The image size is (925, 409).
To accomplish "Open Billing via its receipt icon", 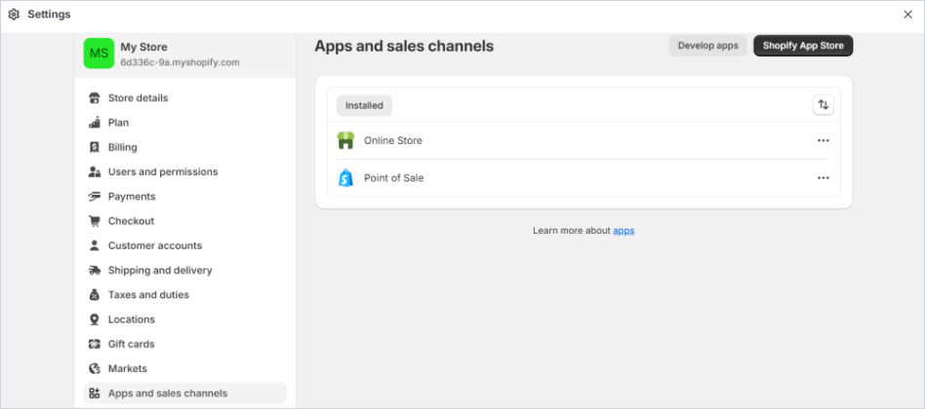I will tap(95, 147).
